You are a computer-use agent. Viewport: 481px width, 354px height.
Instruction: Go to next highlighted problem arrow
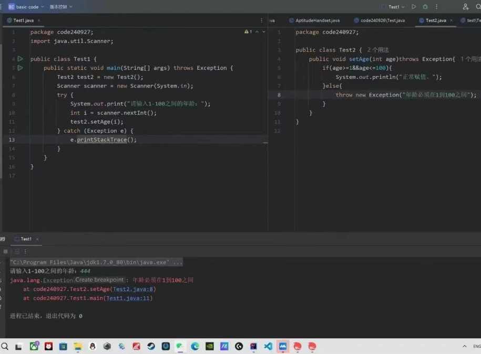click(263, 31)
